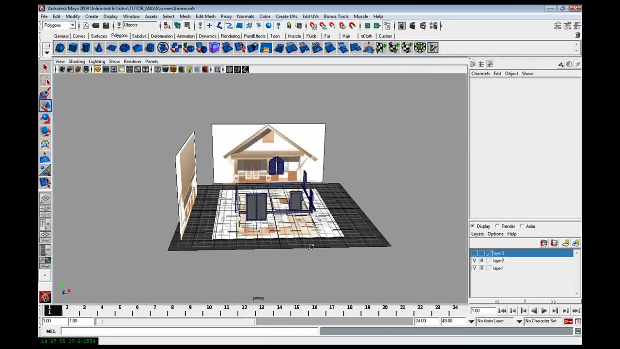The image size is (620, 349).
Task: Enable Snap to Grids magnet icon
Action: [312, 26]
